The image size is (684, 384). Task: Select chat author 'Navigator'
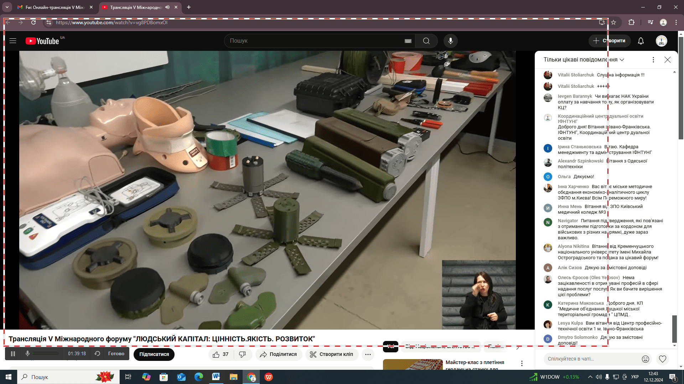point(568,221)
